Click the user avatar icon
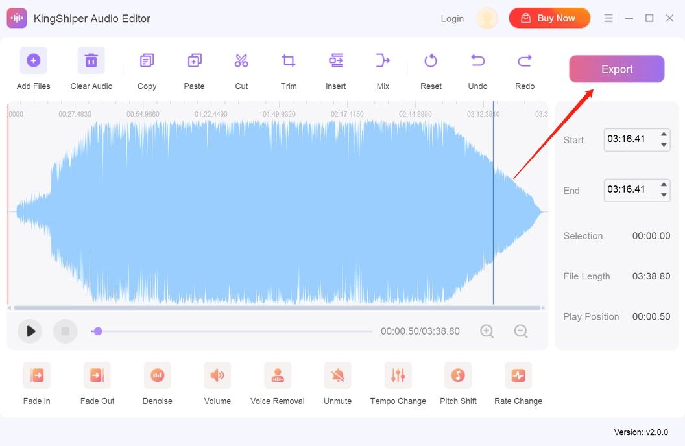 487,18
